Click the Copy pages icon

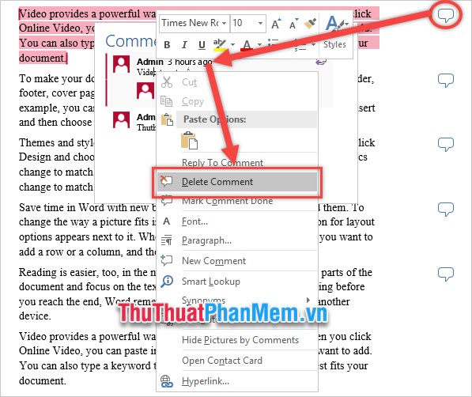[x=167, y=101]
